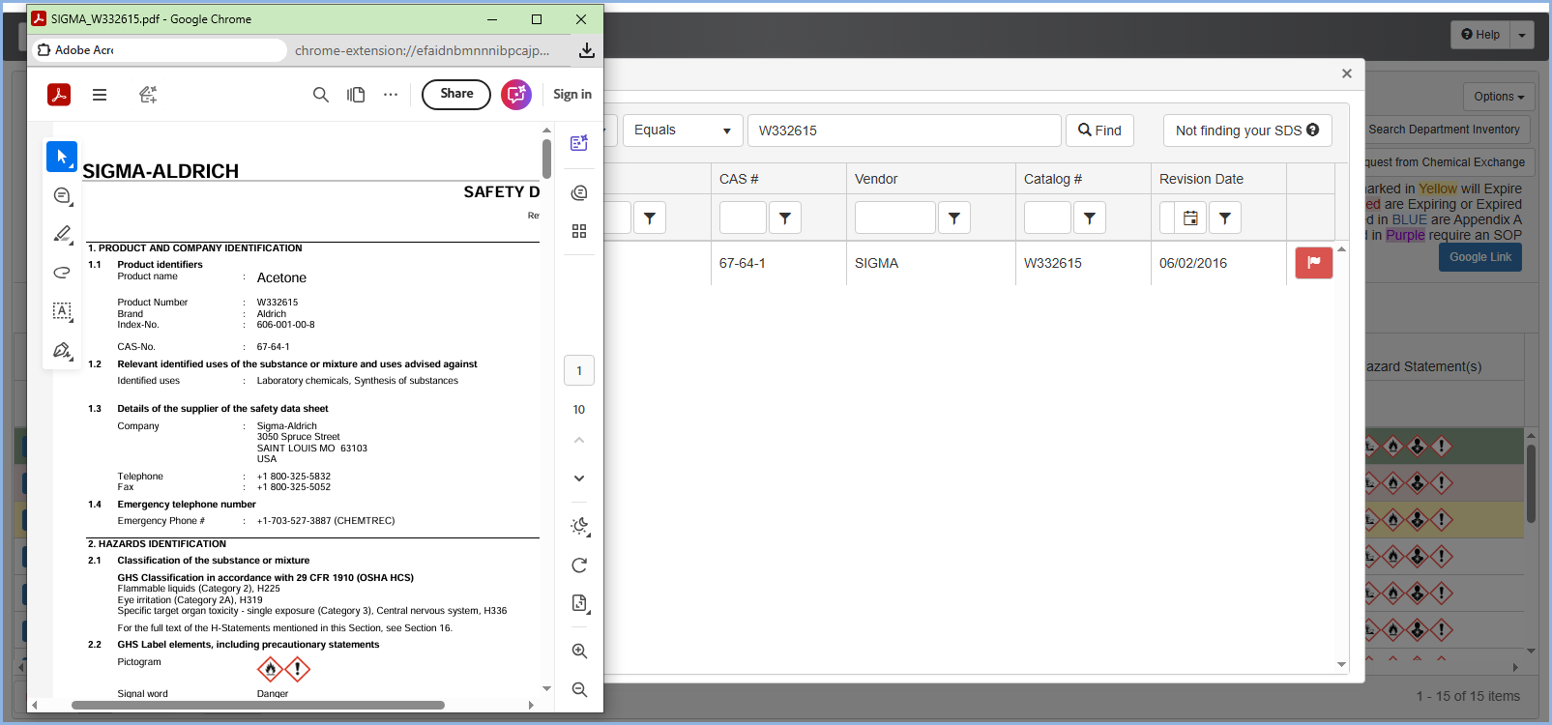Open the Revision Date calendar picker

pyautogui.click(x=1190, y=218)
